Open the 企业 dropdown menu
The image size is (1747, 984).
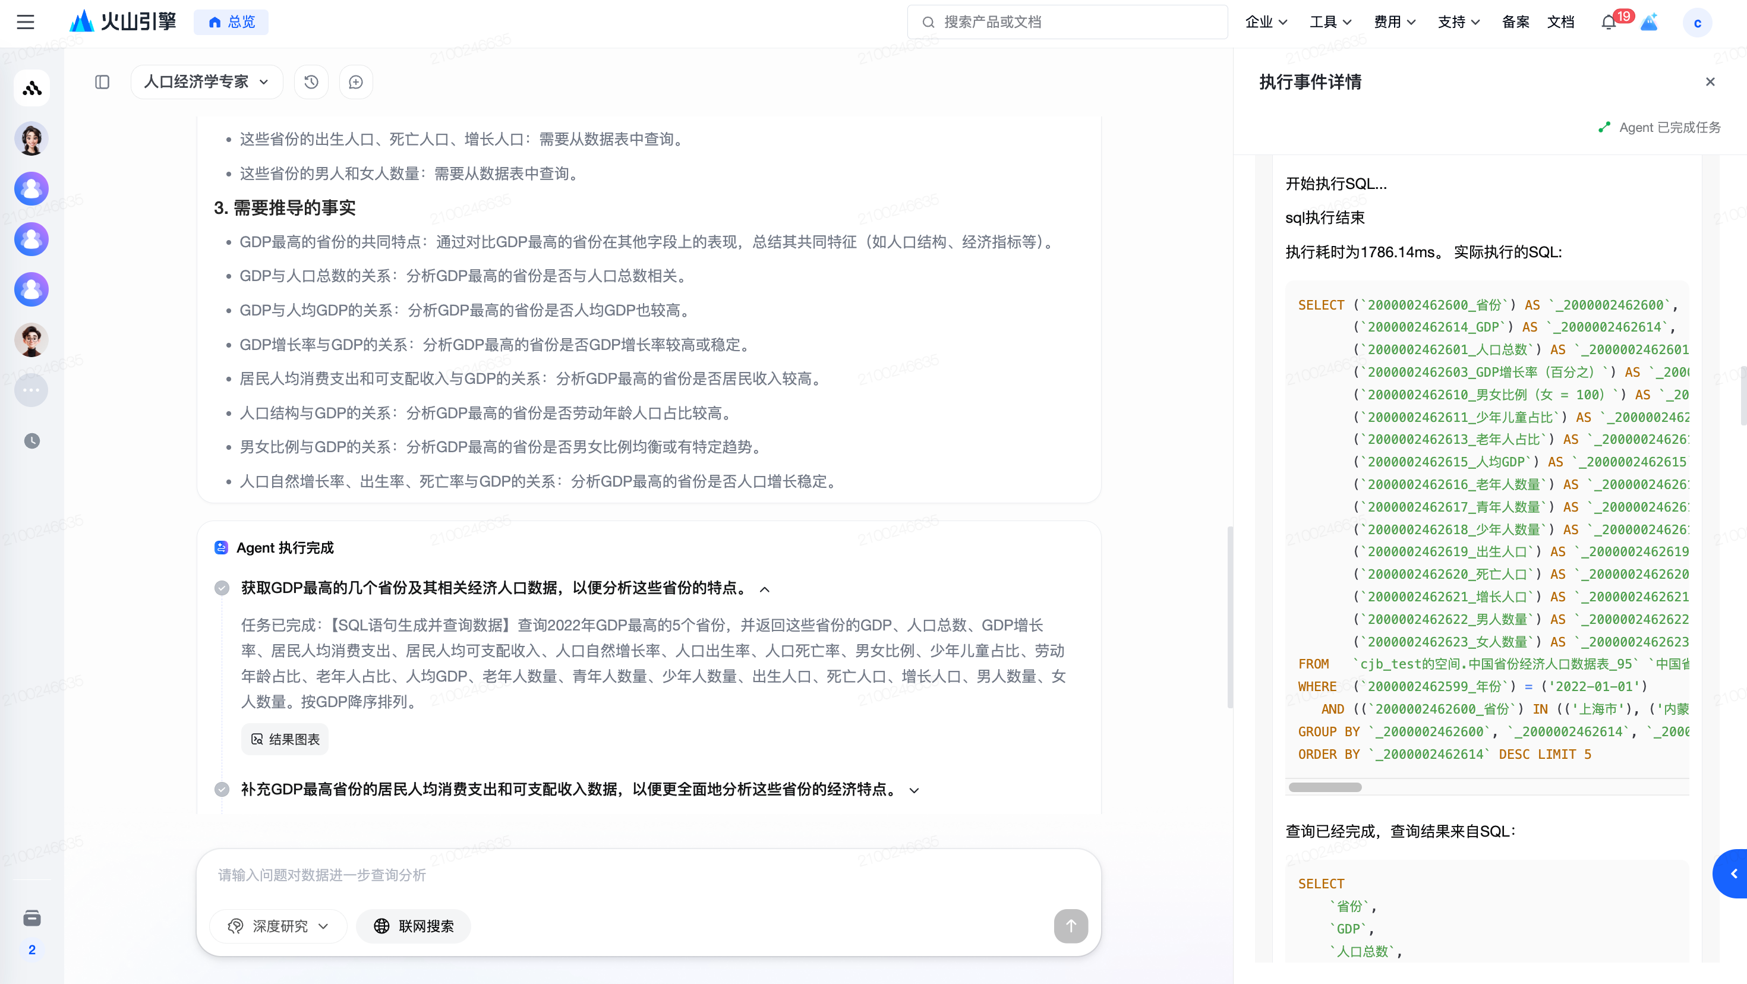(x=1266, y=22)
